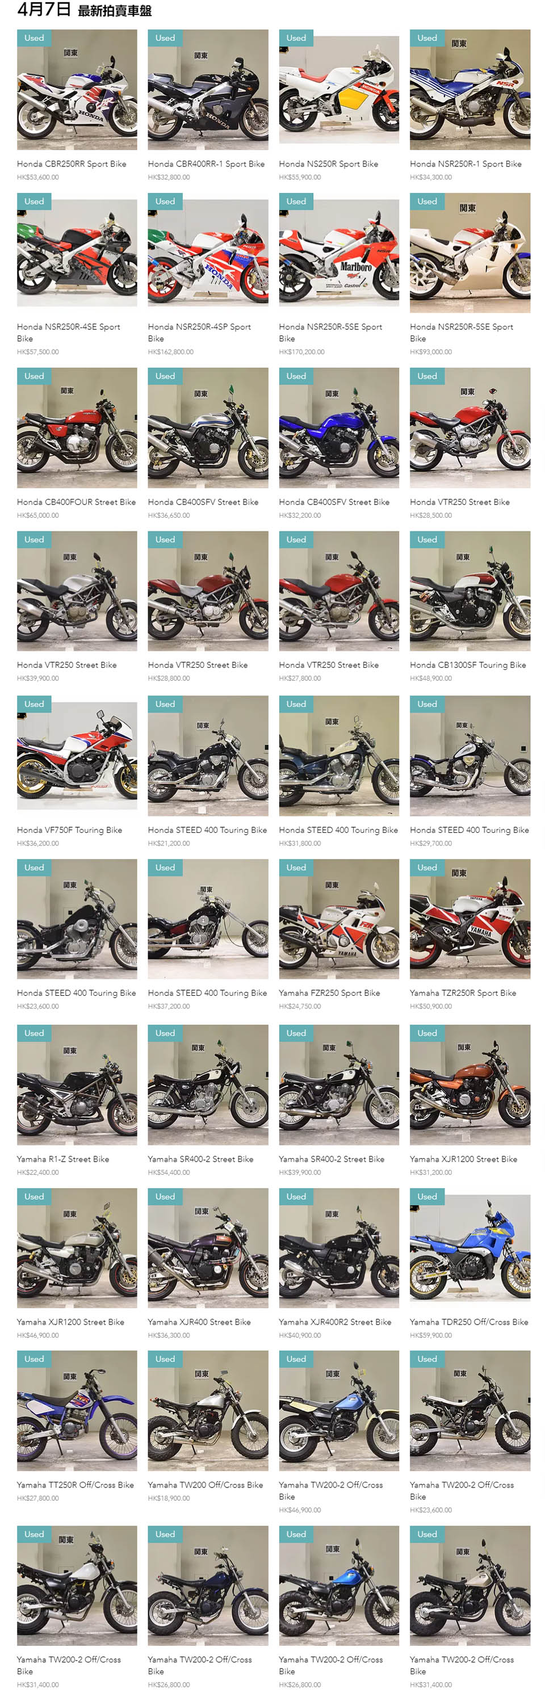View the Honda CB400FOUR Street Bike photo
The height and width of the screenshot is (1693, 545).
pyautogui.click(x=77, y=428)
